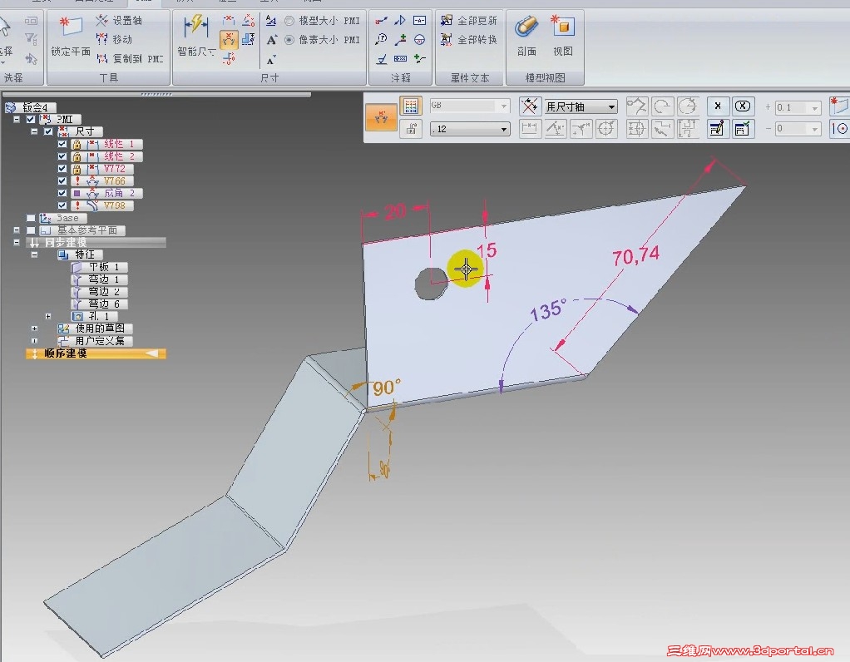
Task: Increase PMI font size with large A icon
Action: 272,40
